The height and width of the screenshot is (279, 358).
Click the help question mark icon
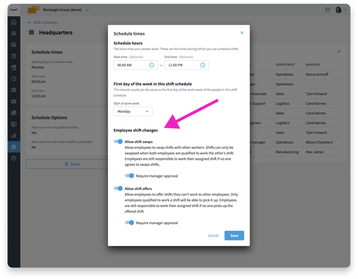tap(14, 158)
